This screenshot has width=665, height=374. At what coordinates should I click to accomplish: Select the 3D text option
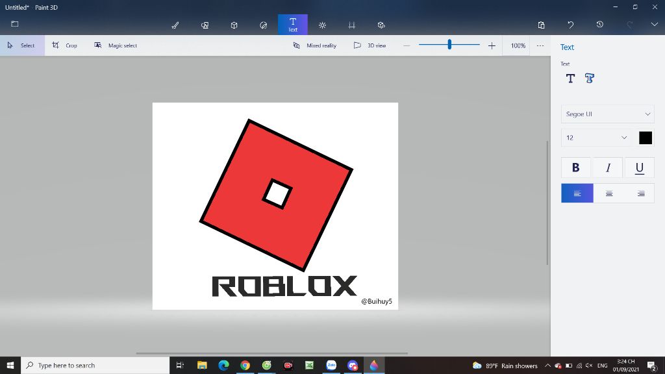click(590, 78)
